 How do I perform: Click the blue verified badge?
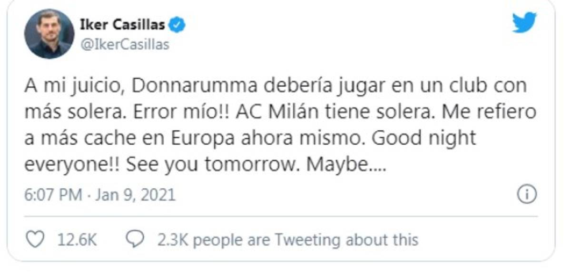(177, 25)
